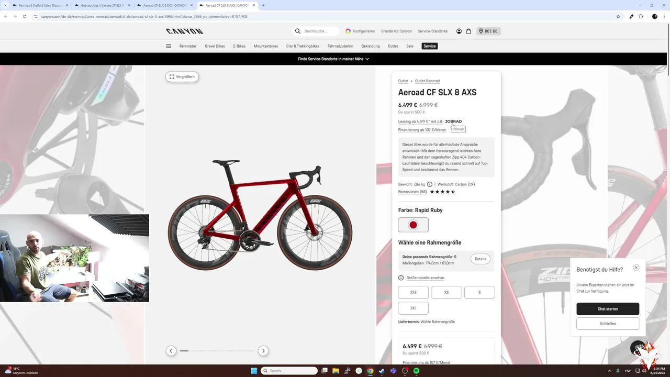670x377 pixels.
Task: Click Service-Standorte header link
Action: tap(432, 31)
